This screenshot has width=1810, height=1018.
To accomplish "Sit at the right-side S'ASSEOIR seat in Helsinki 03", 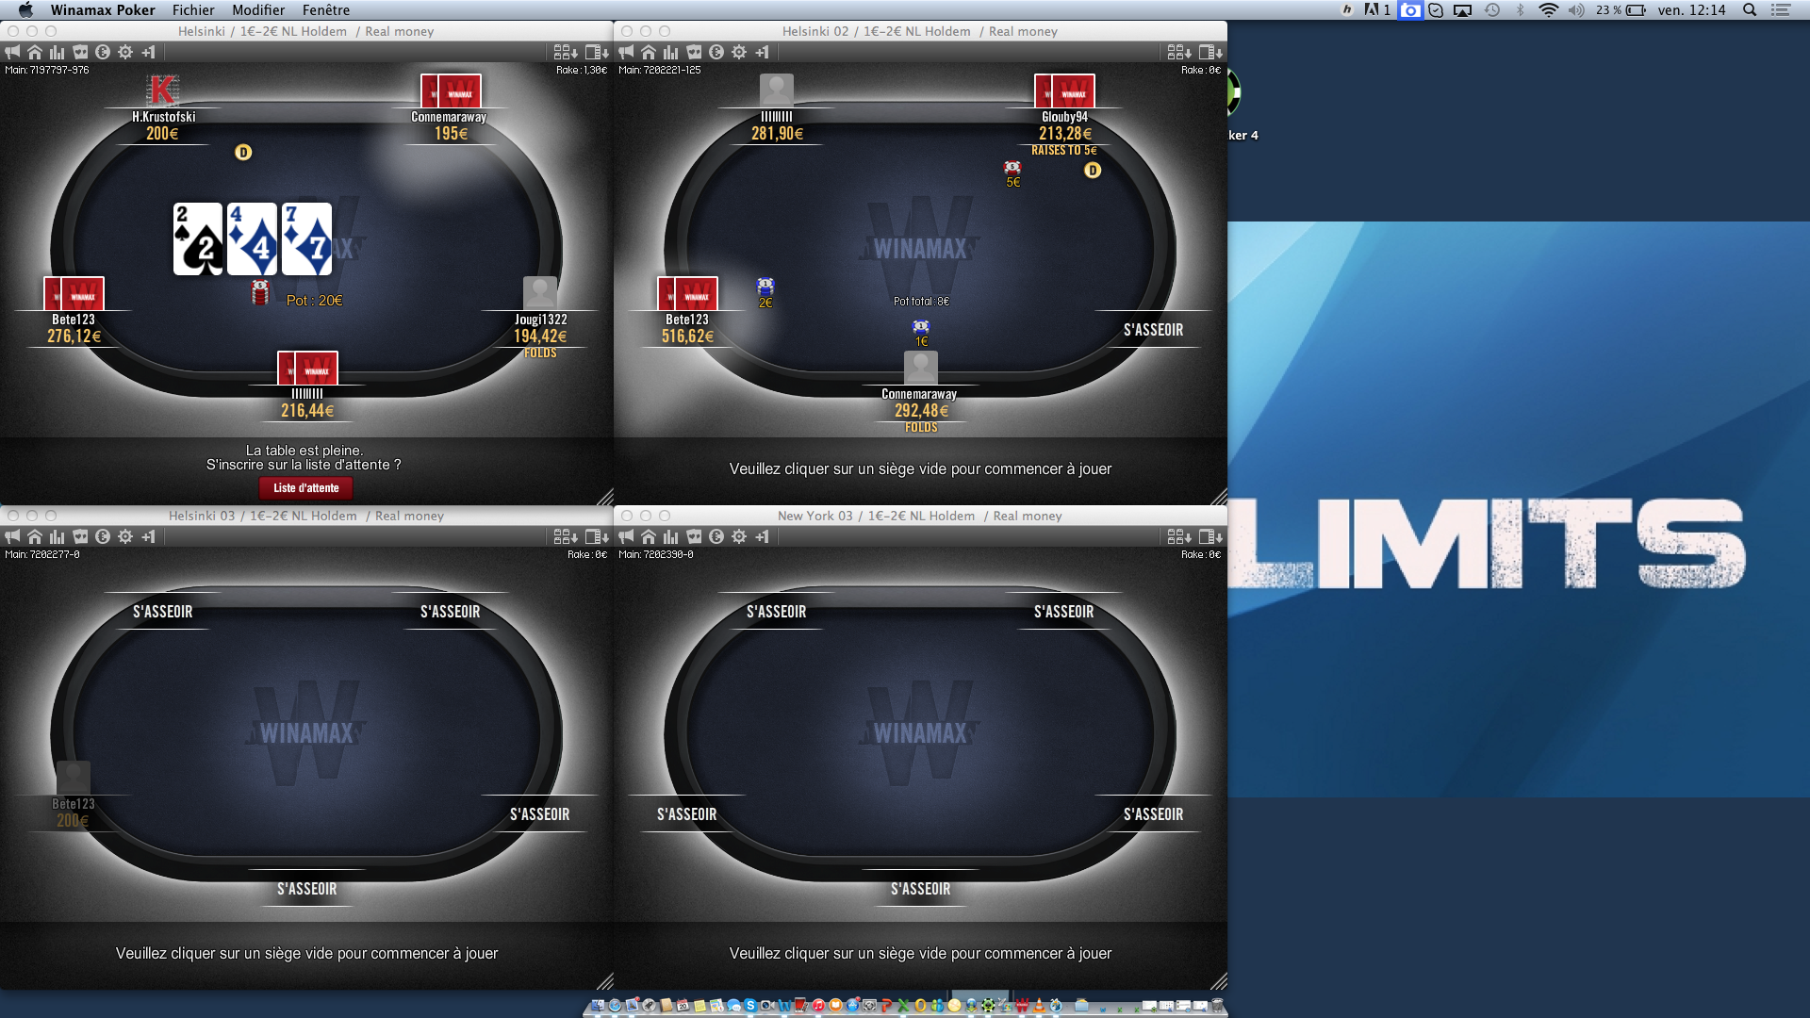I will point(539,814).
